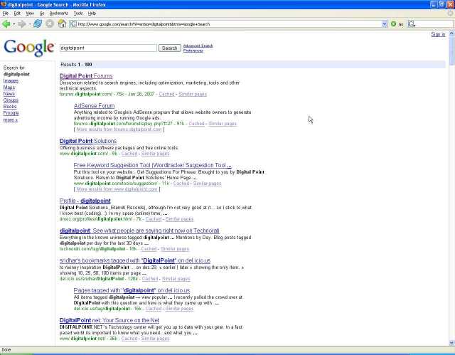Open Similar pages for DigitalPoint.net

coord(155,339)
